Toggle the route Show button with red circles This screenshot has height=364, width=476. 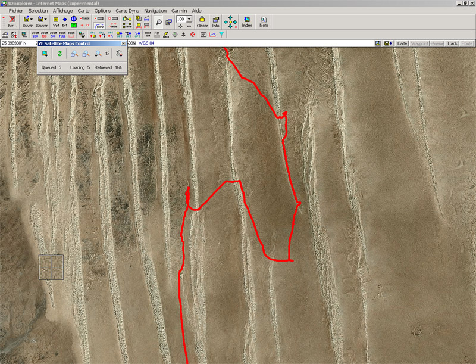click(113, 26)
